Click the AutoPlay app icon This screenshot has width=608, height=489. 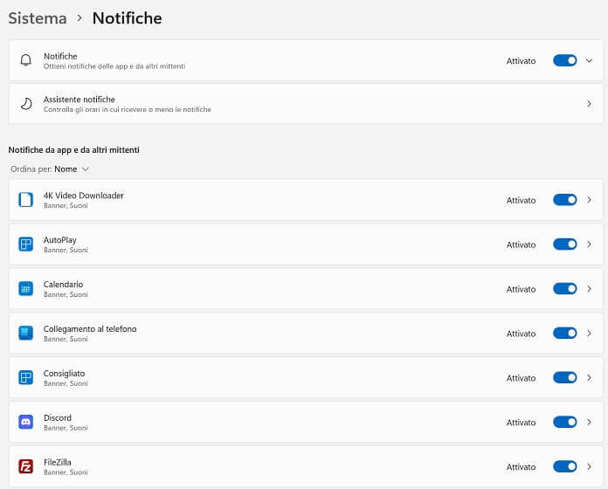click(26, 244)
